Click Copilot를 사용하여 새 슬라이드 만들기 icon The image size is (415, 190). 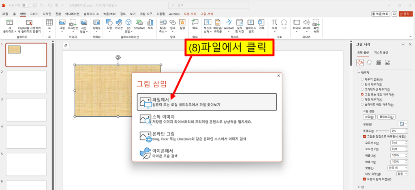29,23
